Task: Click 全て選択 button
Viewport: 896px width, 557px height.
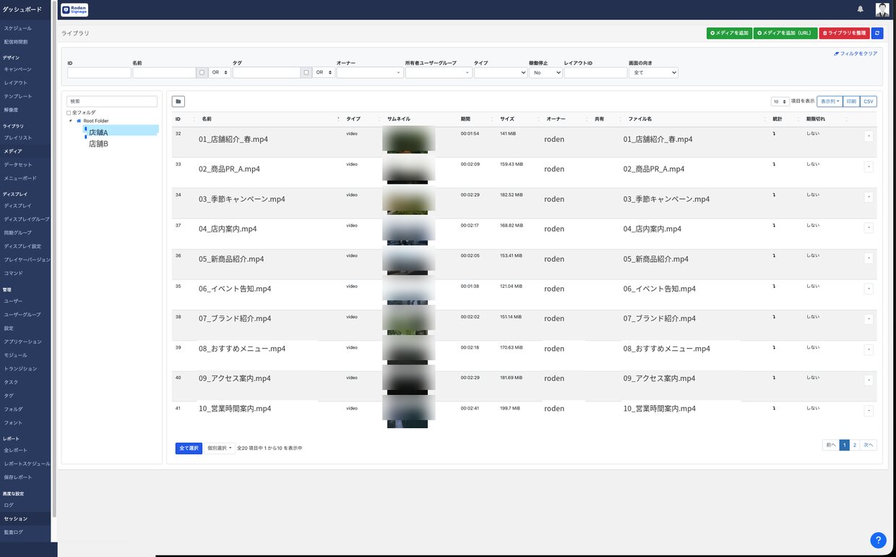Action: pos(189,448)
